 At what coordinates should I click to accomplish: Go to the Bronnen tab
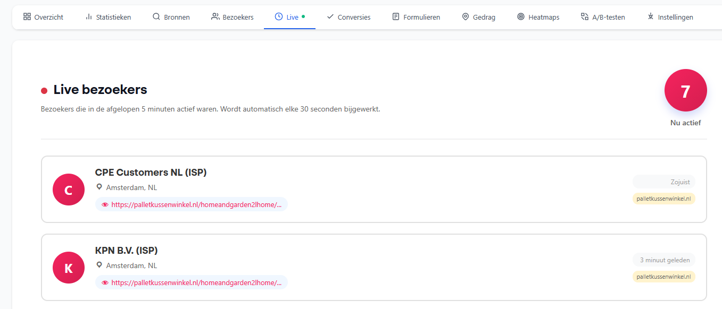tap(171, 17)
